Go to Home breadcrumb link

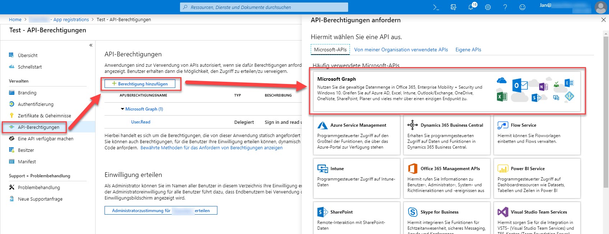(x=15, y=19)
